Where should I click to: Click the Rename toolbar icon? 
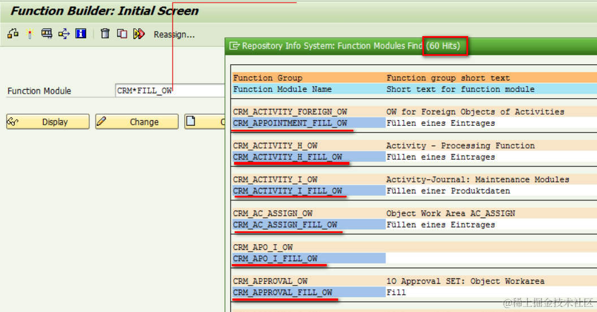(x=139, y=34)
